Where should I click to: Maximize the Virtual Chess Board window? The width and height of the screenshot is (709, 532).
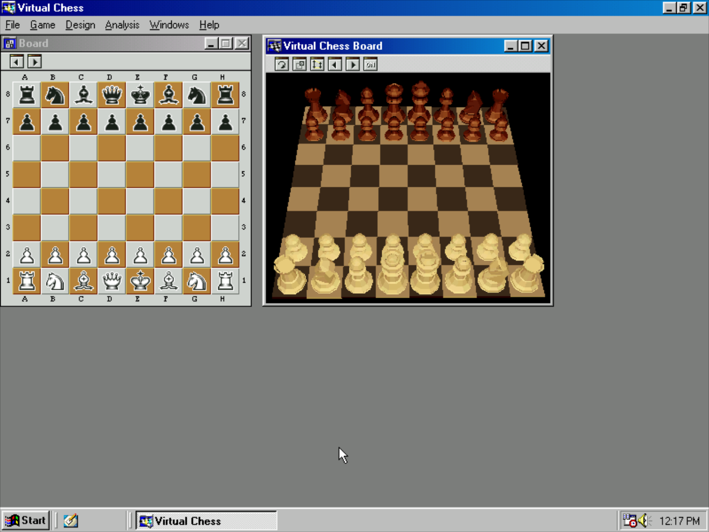(x=526, y=46)
